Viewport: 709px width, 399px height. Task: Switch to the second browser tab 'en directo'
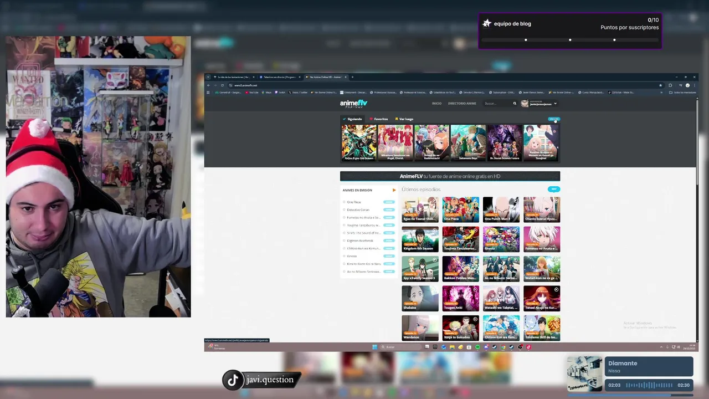[x=279, y=77]
